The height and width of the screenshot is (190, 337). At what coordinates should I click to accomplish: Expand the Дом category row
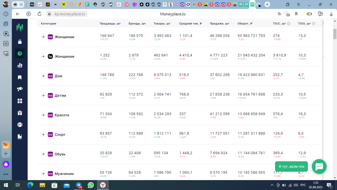(43, 76)
